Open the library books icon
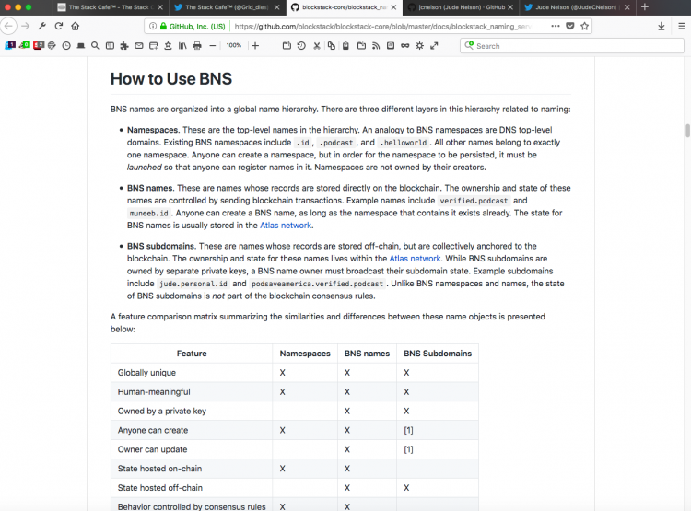This screenshot has height=511, width=691. point(182,46)
